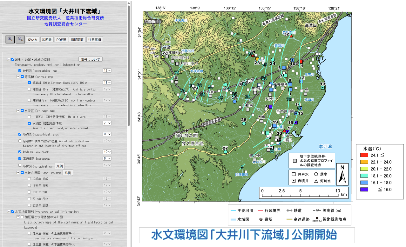This screenshot has width=406, height=247.
Task: Open the PDF版 version
Action: [61, 40]
